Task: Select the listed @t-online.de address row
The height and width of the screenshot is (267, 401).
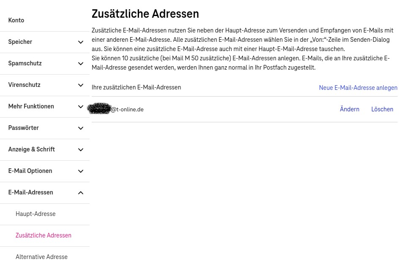Action: coord(127,110)
